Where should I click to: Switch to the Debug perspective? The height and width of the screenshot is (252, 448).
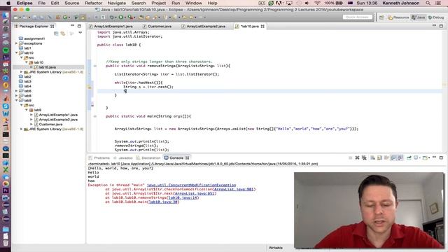pos(436,17)
